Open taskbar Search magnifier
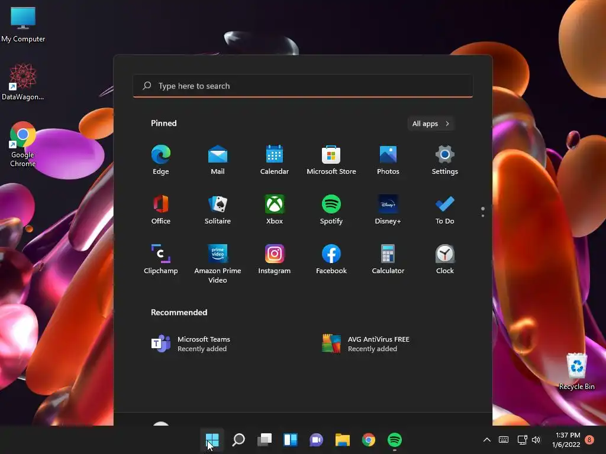Viewport: 606px width, 454px height. coord(238,440)
